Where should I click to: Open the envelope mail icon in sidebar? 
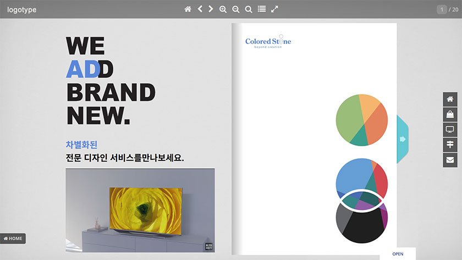point(450,160)
